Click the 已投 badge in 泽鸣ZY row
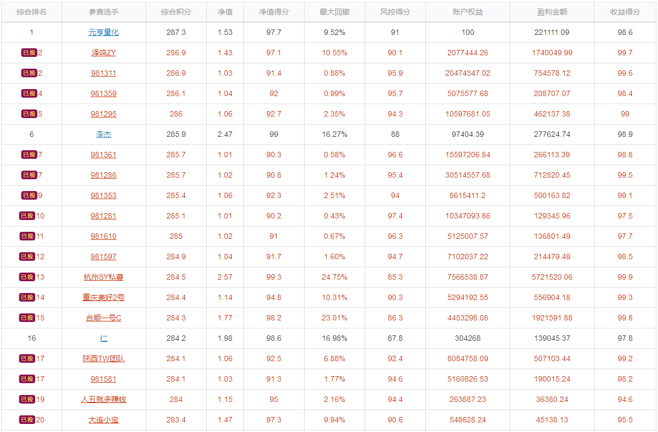Image resolution: width=658 pixels, height=432 pixels. (29, 53)
